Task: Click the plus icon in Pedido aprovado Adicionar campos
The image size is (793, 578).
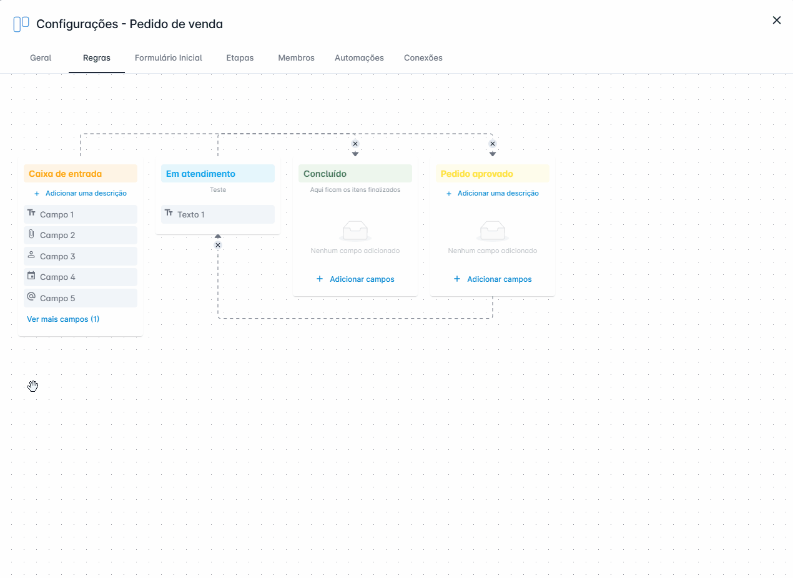Action: tap(457, 279)
